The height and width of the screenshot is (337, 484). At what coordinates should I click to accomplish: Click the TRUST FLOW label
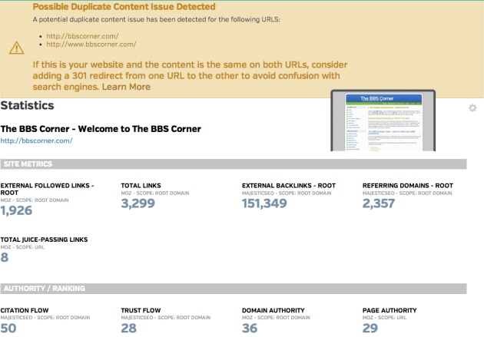pos(141,310)
